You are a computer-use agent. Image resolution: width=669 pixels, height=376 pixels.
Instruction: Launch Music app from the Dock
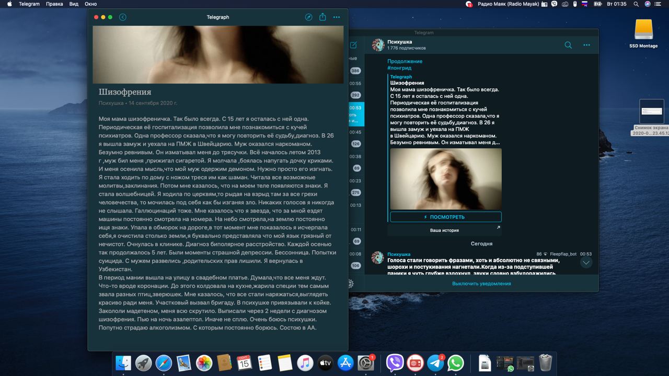click(305, 363)
